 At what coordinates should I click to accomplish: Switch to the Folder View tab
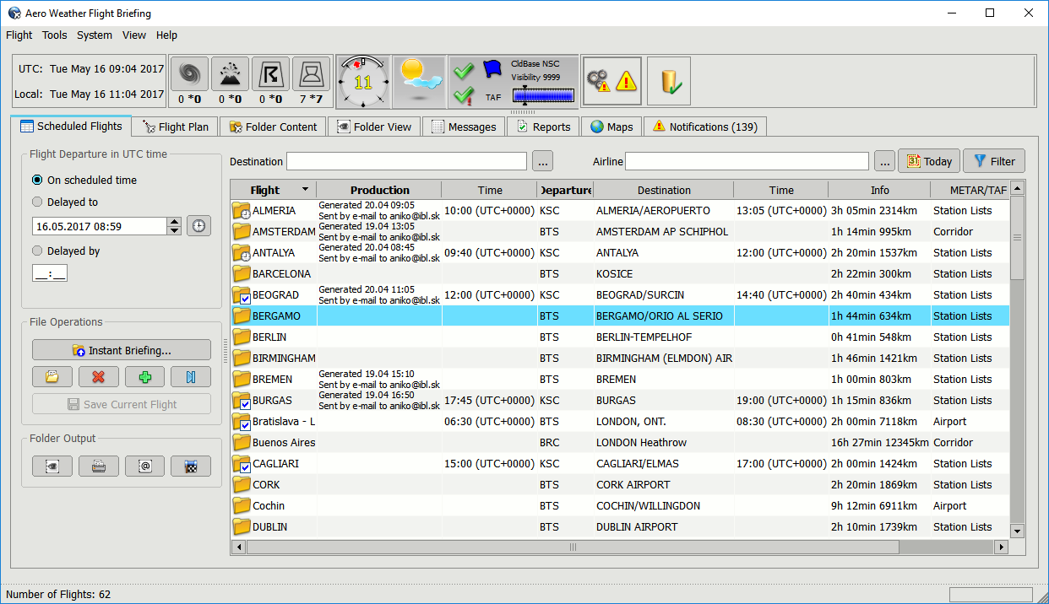coord(374,127)
